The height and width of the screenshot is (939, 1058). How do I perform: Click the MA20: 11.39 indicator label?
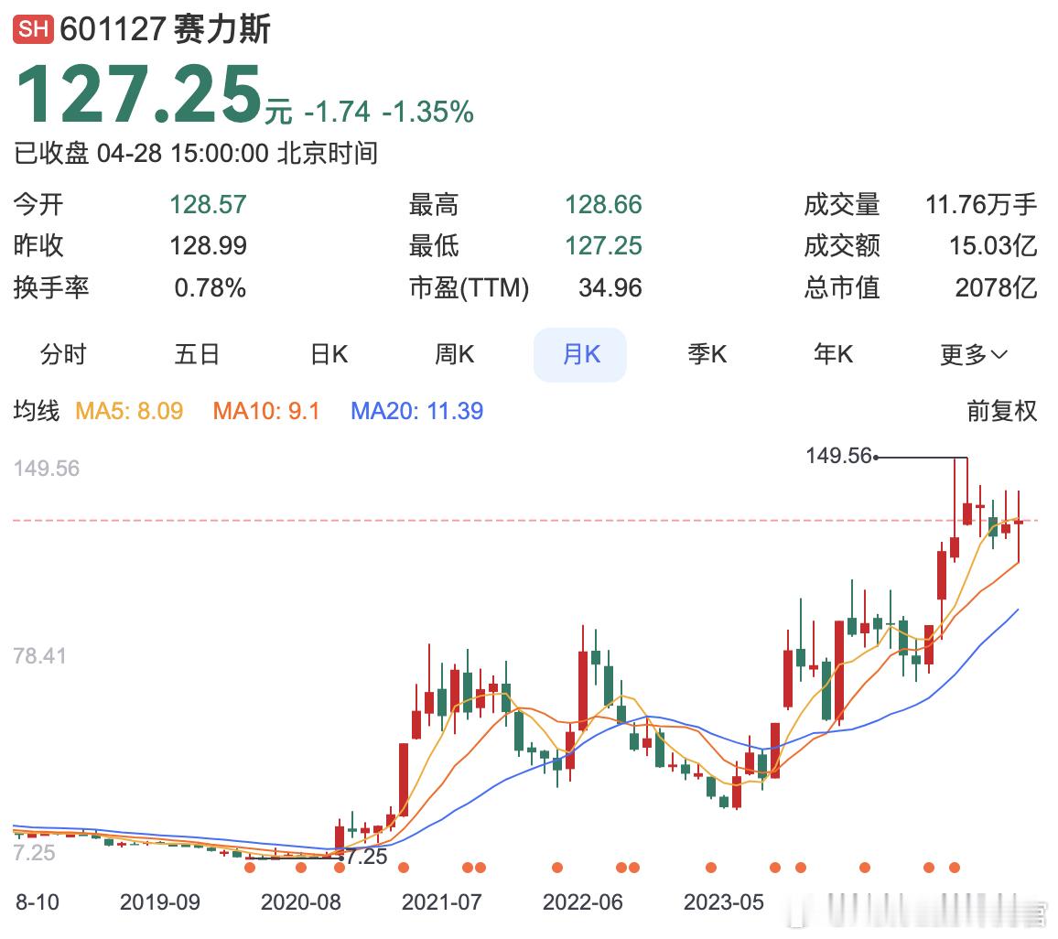[417, 411]
